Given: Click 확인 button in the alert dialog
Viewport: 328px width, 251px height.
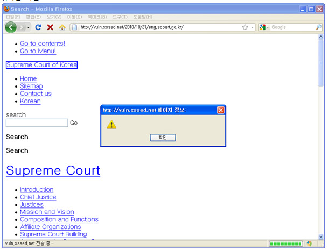Looking at the screenshot, I should coord(163,138).
